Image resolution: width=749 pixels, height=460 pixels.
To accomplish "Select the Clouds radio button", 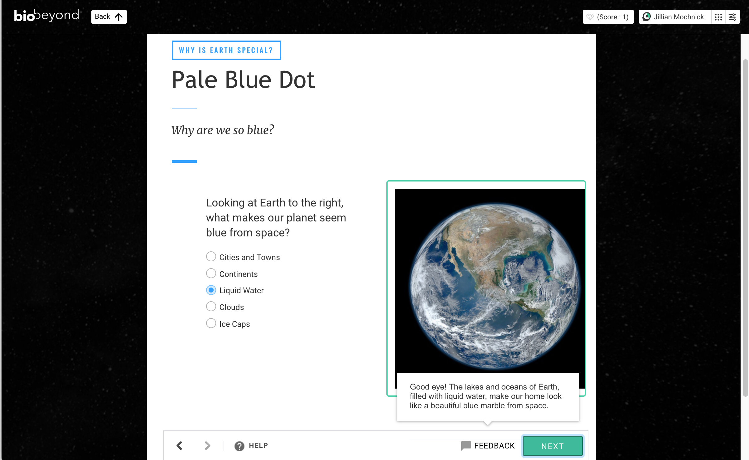I will [211, 307].
